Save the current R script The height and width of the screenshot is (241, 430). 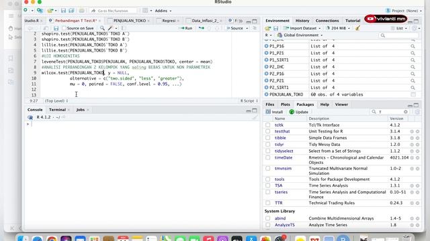click(56, 28)
